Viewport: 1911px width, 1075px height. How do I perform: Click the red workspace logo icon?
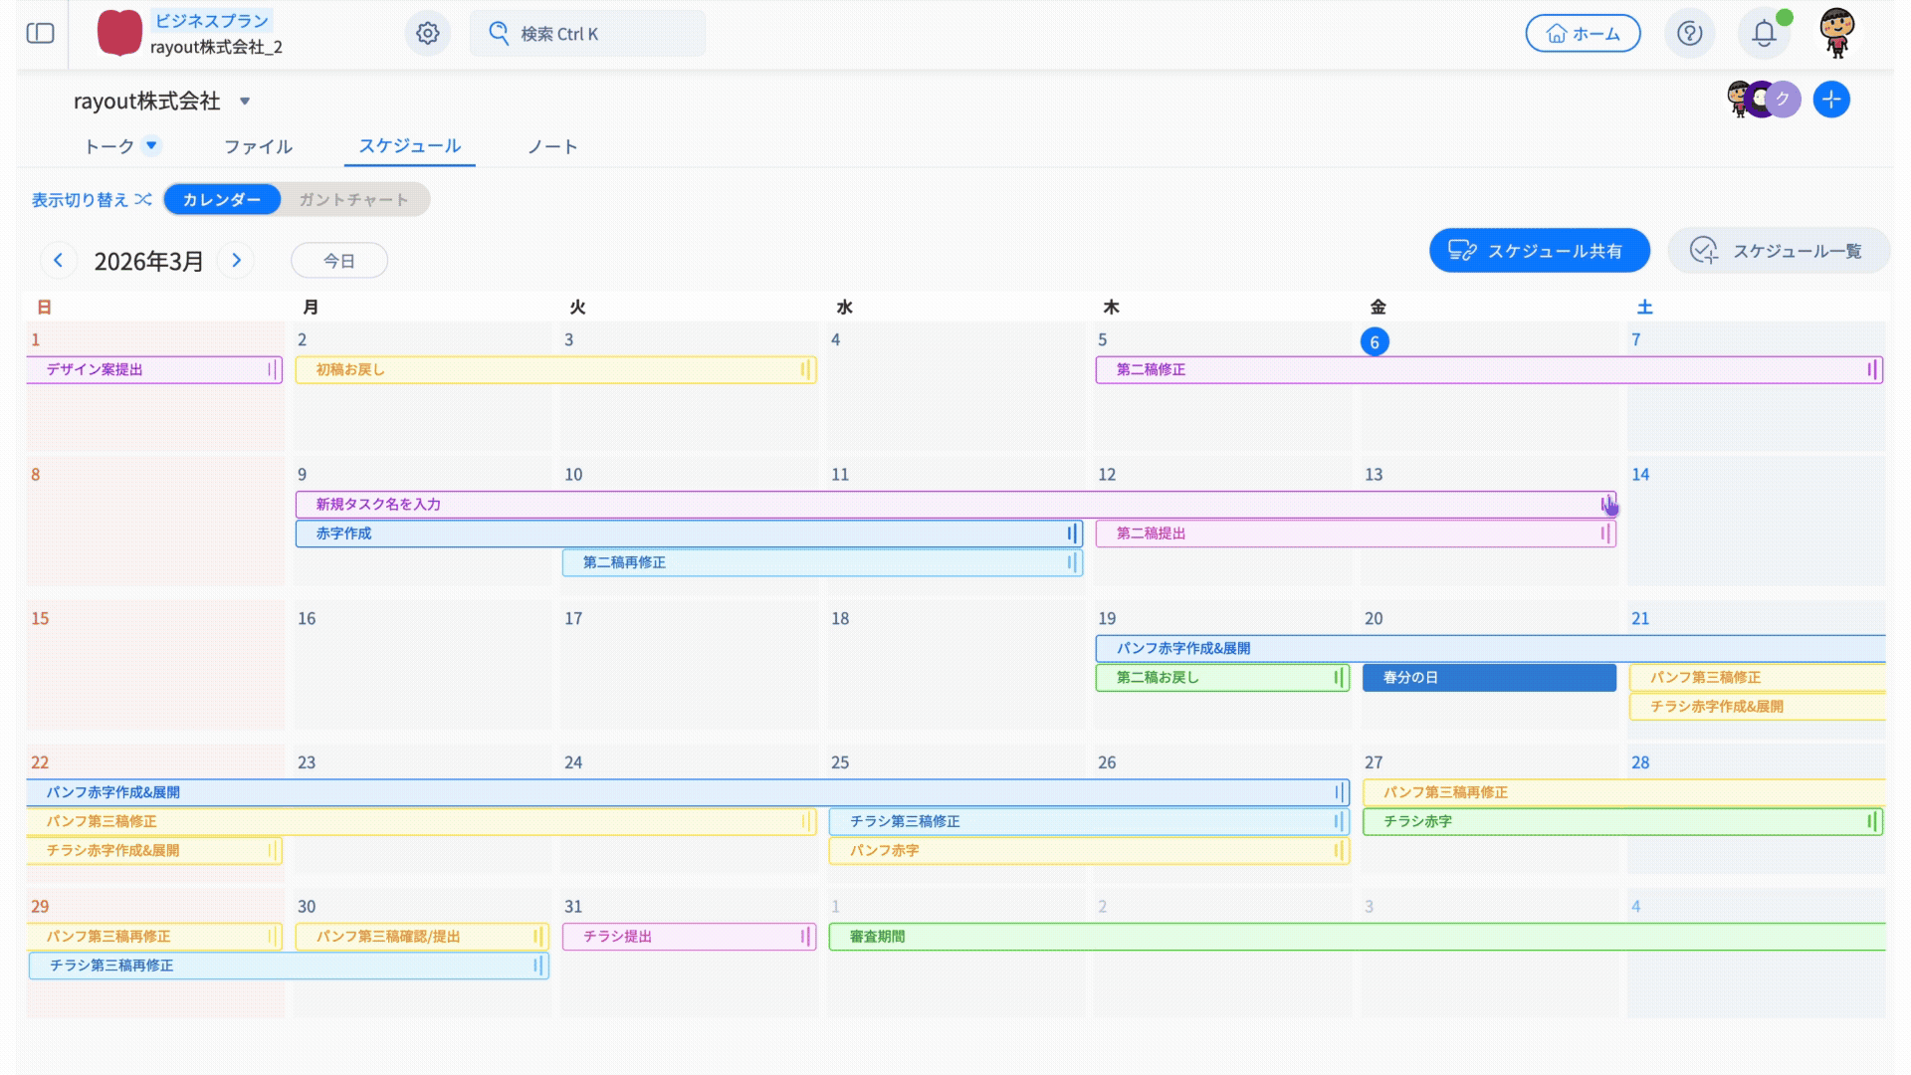pos(119,33)
